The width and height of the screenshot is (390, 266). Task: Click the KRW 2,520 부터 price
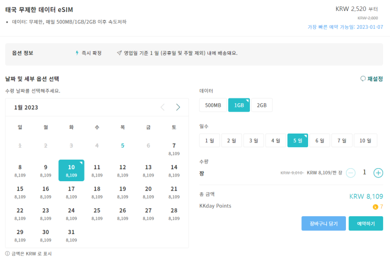pyautogui.click(x=356, y=9)
